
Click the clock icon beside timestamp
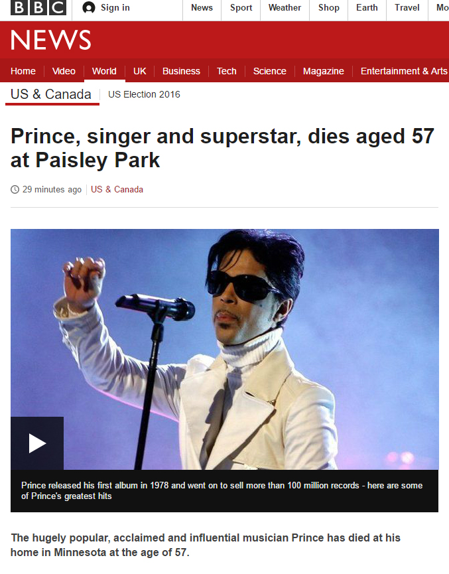[x=15, y=190]
